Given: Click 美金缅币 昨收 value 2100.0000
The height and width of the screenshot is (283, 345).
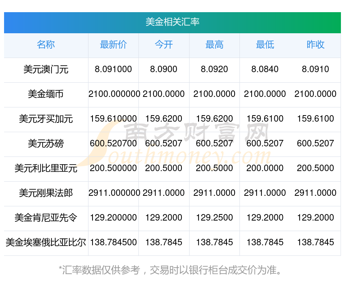Looking at the screenshot, I should tap(315, 94).
